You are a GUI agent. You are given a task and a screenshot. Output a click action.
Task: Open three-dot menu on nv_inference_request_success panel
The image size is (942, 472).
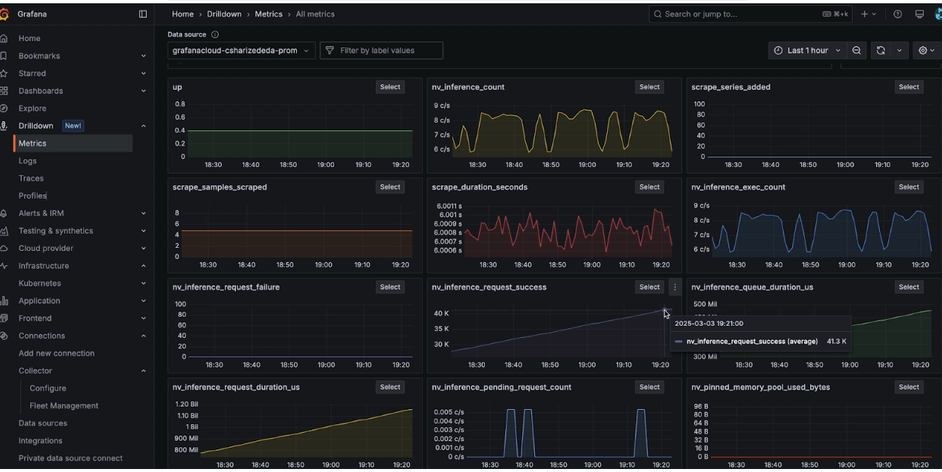point(674,287)
